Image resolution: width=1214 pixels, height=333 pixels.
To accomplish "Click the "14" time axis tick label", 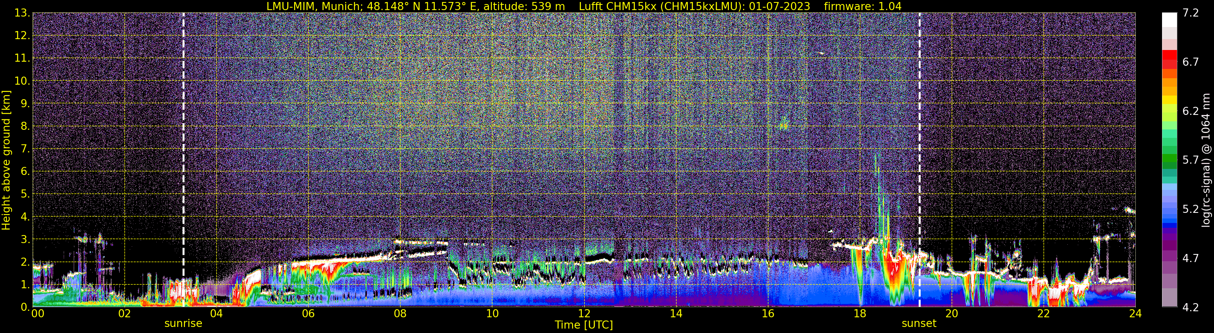I will [x=676, y=314].
